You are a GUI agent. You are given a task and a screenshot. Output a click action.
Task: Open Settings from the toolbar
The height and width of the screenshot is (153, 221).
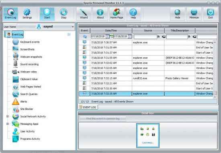27,14
